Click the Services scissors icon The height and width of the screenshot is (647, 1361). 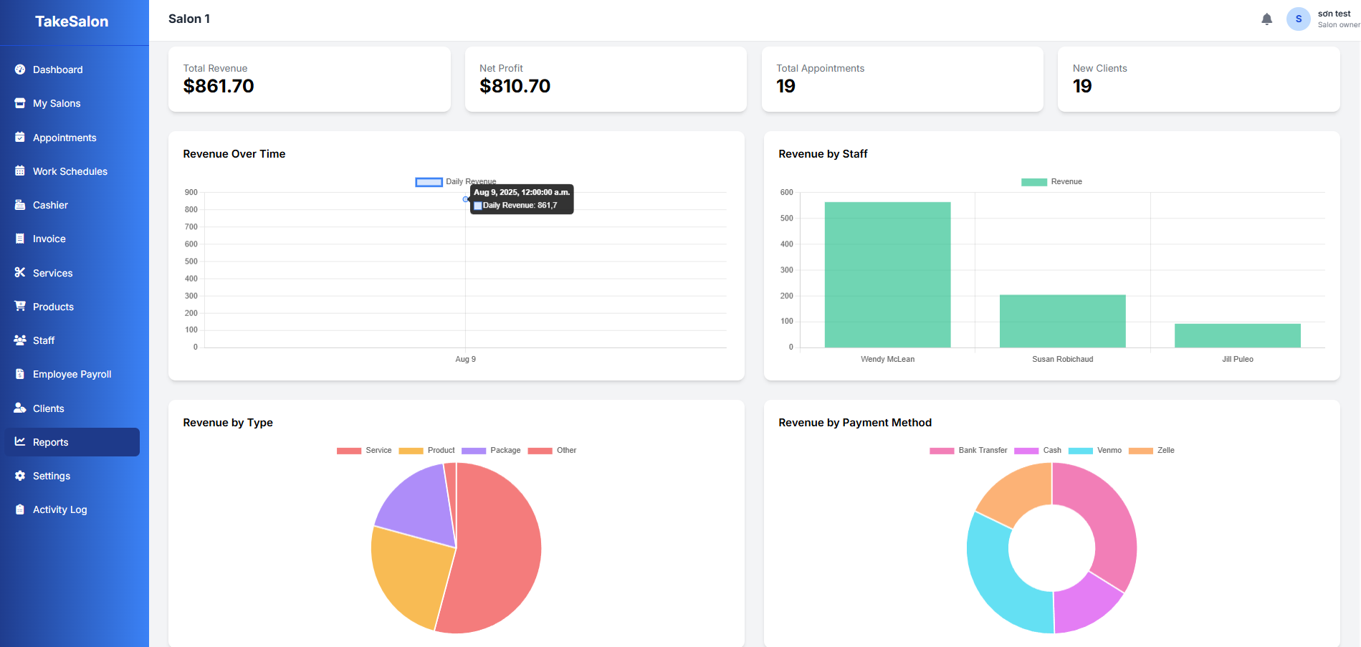[x=19, y=273]
